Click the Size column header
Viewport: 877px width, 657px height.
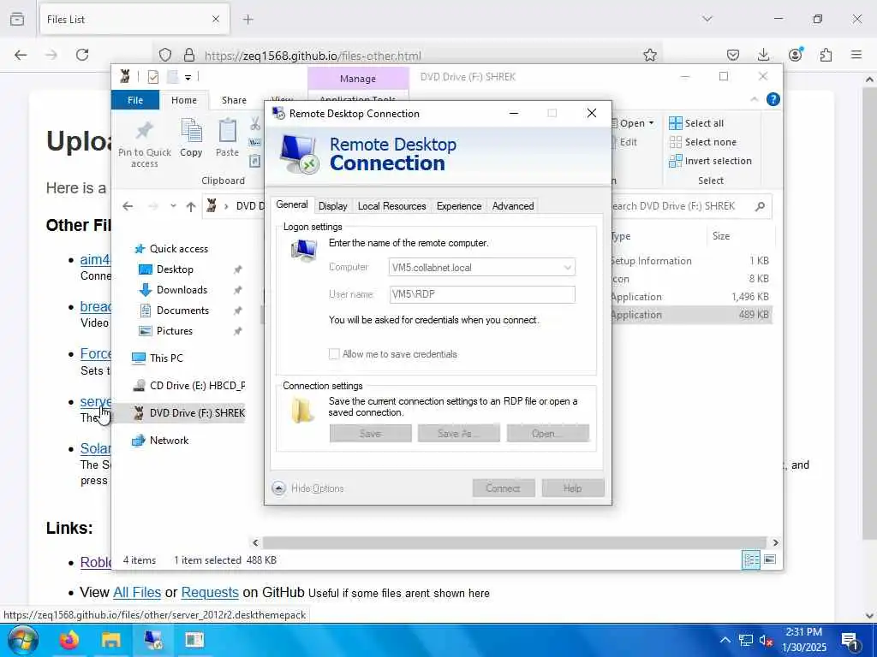(741, 236)
